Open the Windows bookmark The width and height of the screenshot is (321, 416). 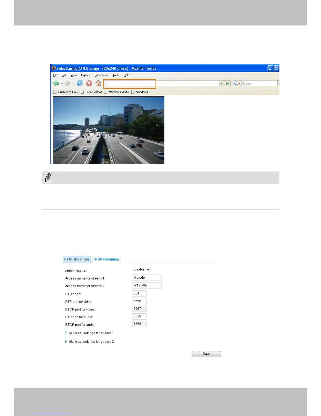coord(140,92)
